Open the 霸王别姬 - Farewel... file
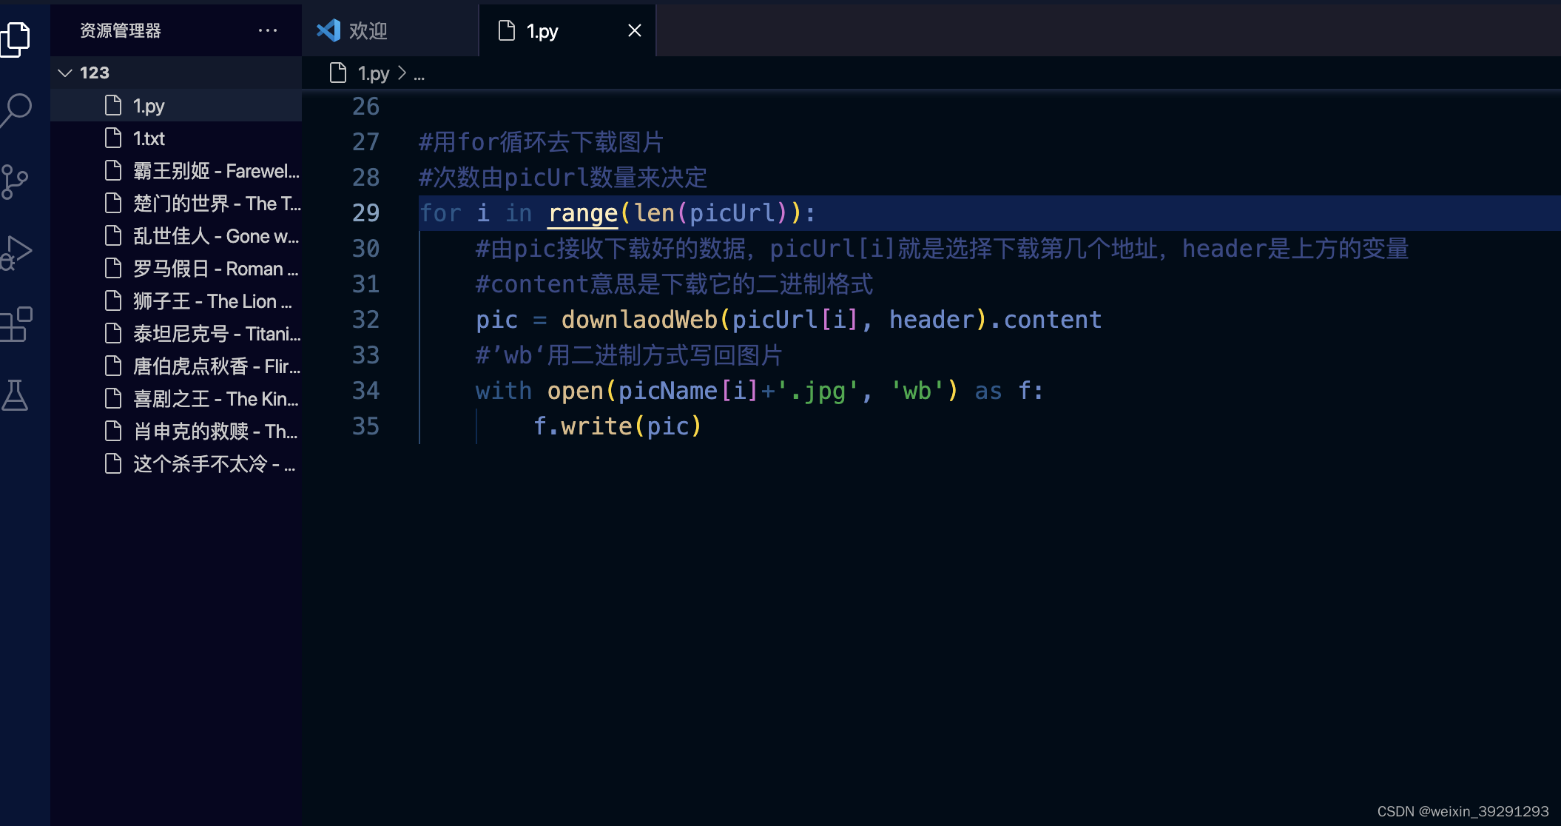 tap(176, 171)
